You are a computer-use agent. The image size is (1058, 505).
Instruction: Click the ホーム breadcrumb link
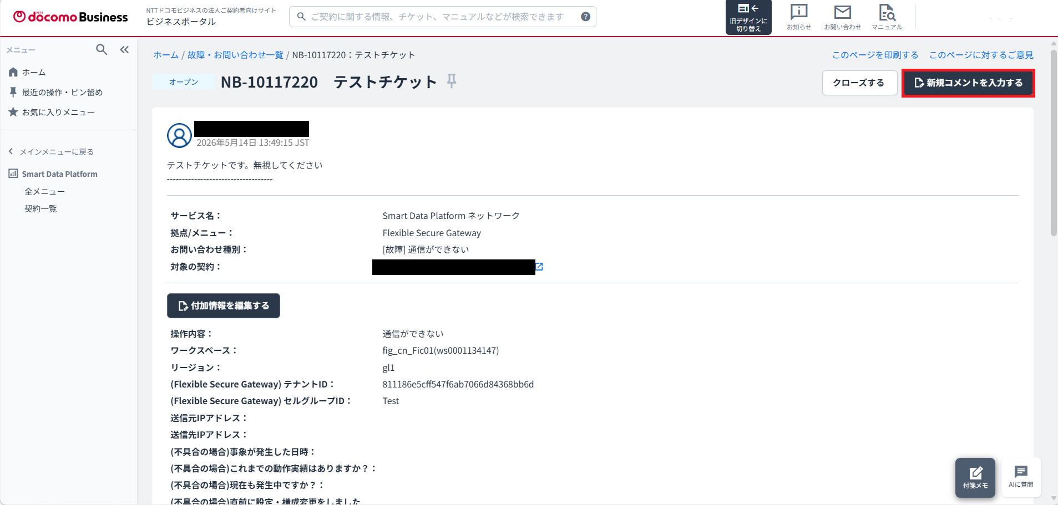click(x=166, y=55)
